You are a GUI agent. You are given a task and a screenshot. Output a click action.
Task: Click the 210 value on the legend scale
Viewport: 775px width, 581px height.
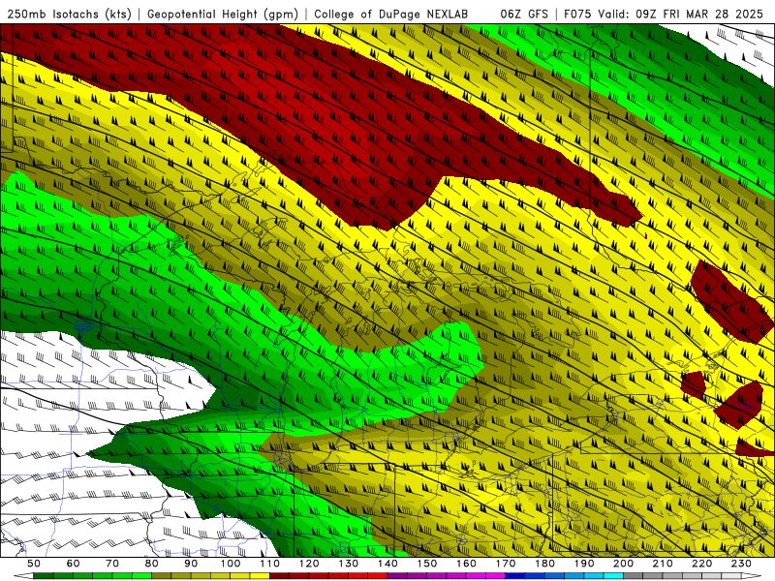pyautogui.click(x=663, y=564)
